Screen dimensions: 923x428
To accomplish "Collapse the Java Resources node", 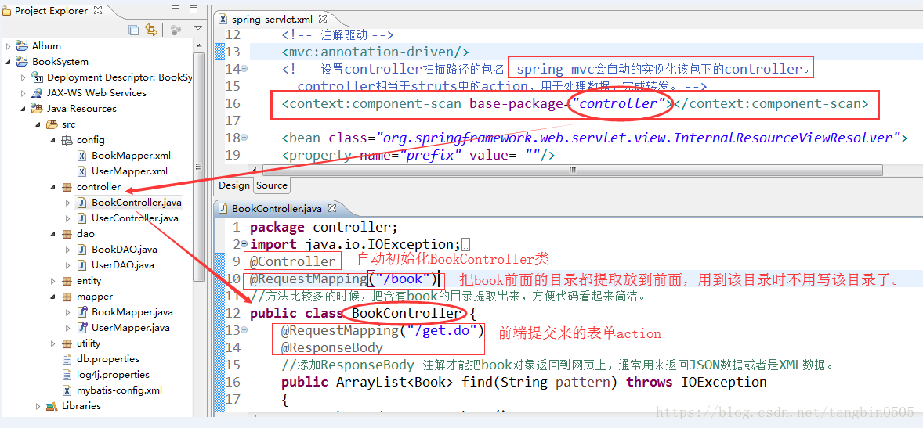I will click(x=23, y=109).
